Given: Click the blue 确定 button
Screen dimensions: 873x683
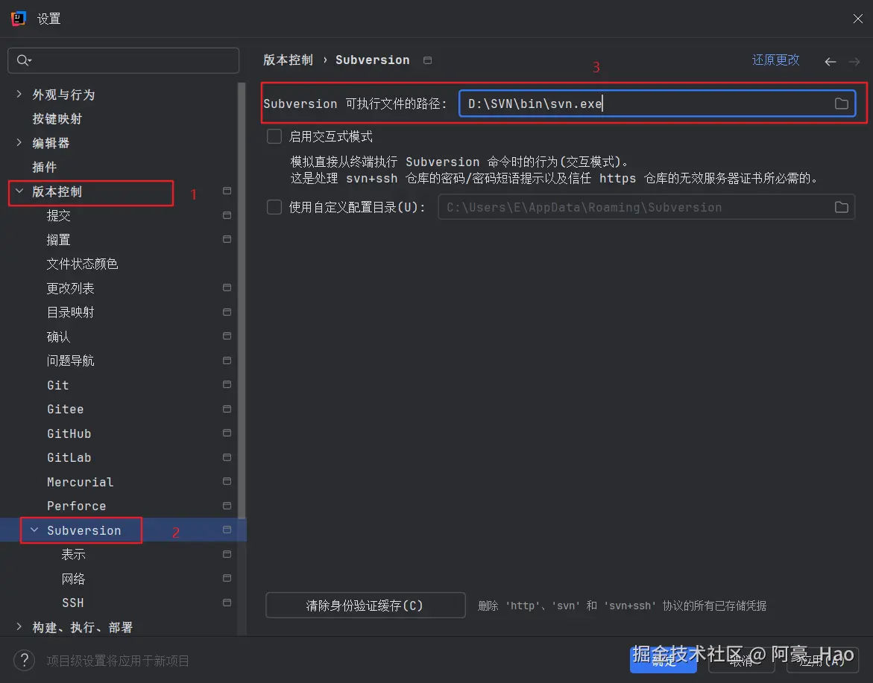Looking at the screenshot, I should (663, 660).
